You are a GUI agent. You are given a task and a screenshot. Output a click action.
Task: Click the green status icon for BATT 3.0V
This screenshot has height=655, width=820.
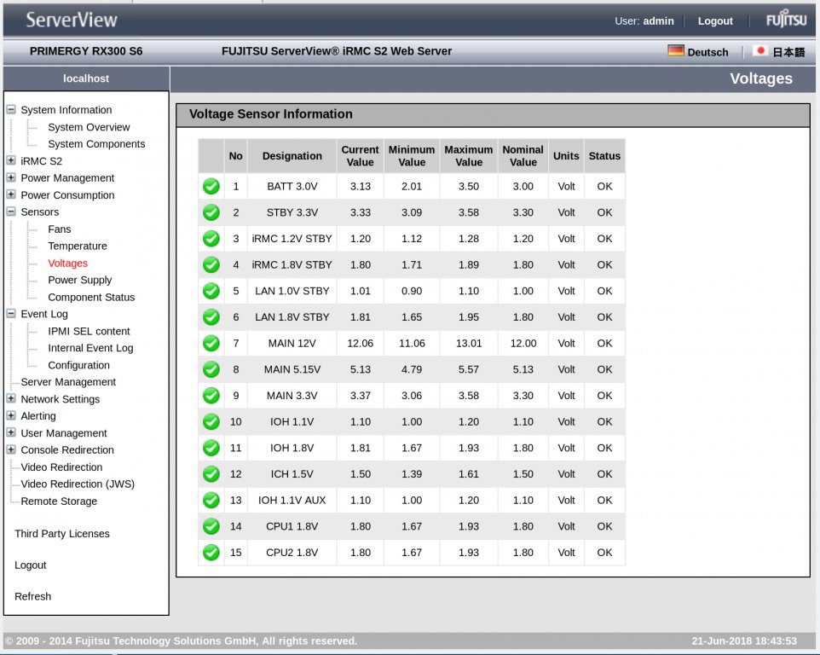click(211, 186)
